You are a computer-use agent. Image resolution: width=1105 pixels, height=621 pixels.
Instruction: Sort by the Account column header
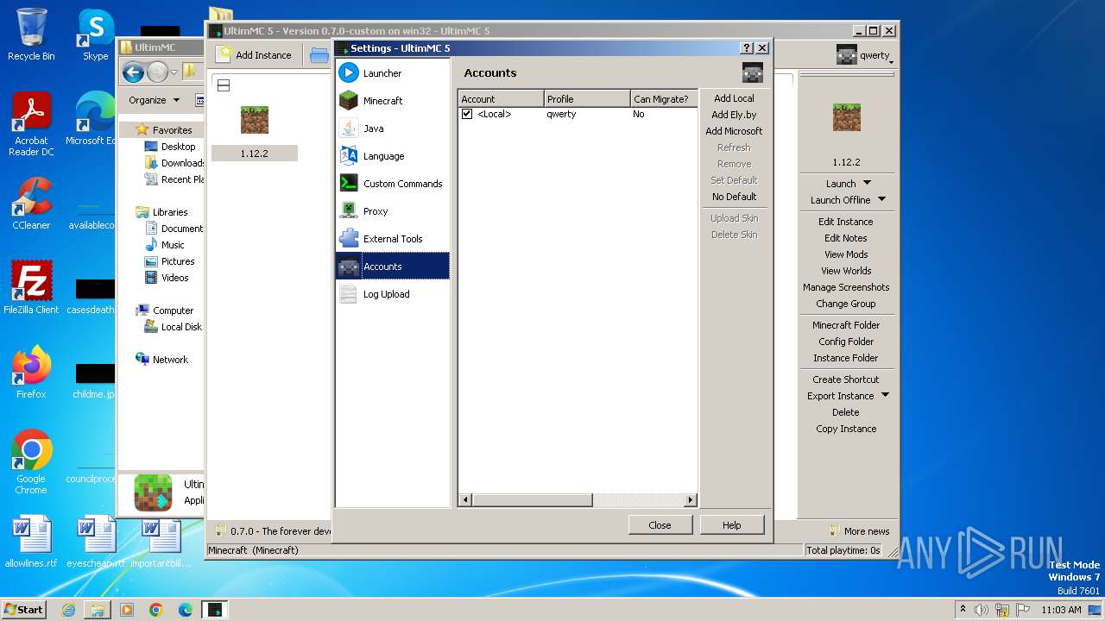tap(501, 98)
